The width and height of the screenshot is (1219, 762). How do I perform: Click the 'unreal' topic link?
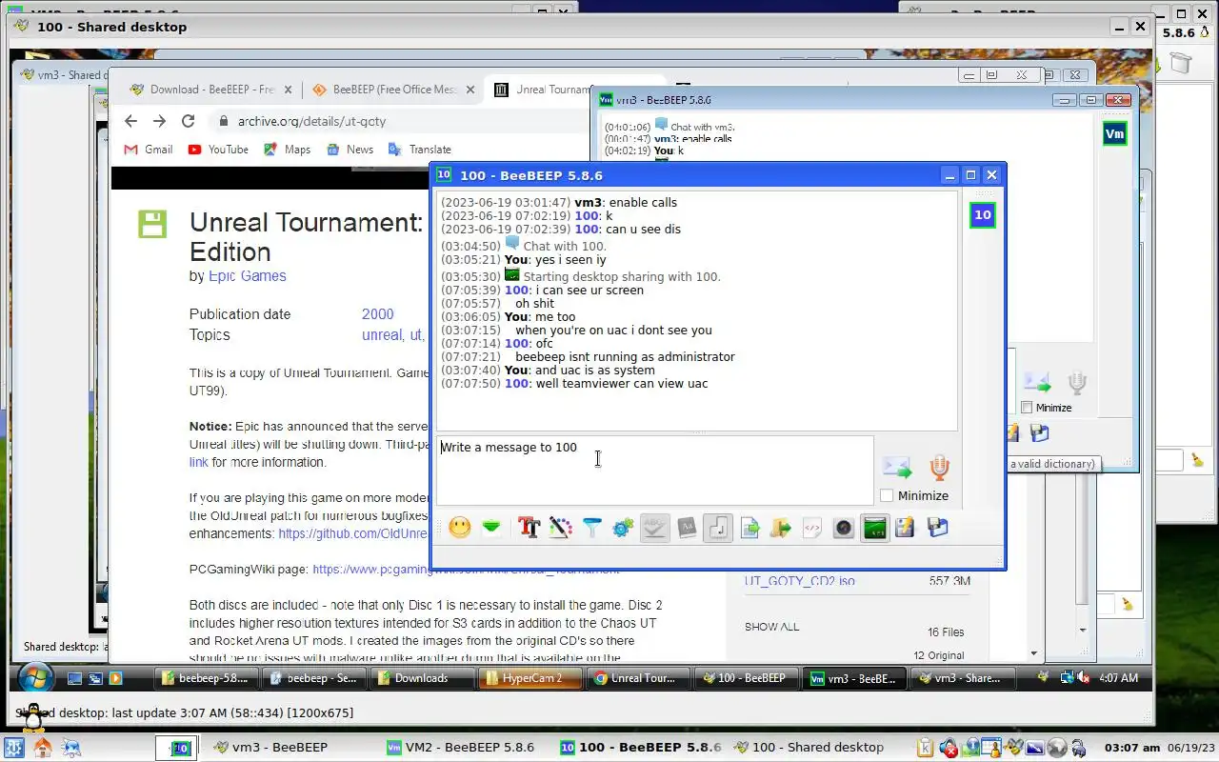pyautogui.click(x=382, y=335)
